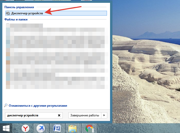
Task: Click the magnifier icon beside other results link
Action: [6, 105]
